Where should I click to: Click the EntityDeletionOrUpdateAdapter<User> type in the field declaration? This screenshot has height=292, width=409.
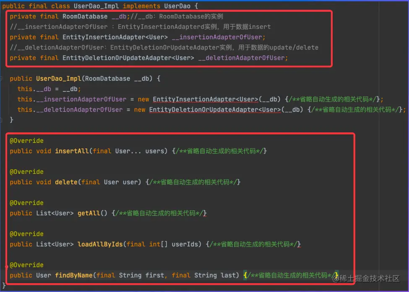click(128, 58)
